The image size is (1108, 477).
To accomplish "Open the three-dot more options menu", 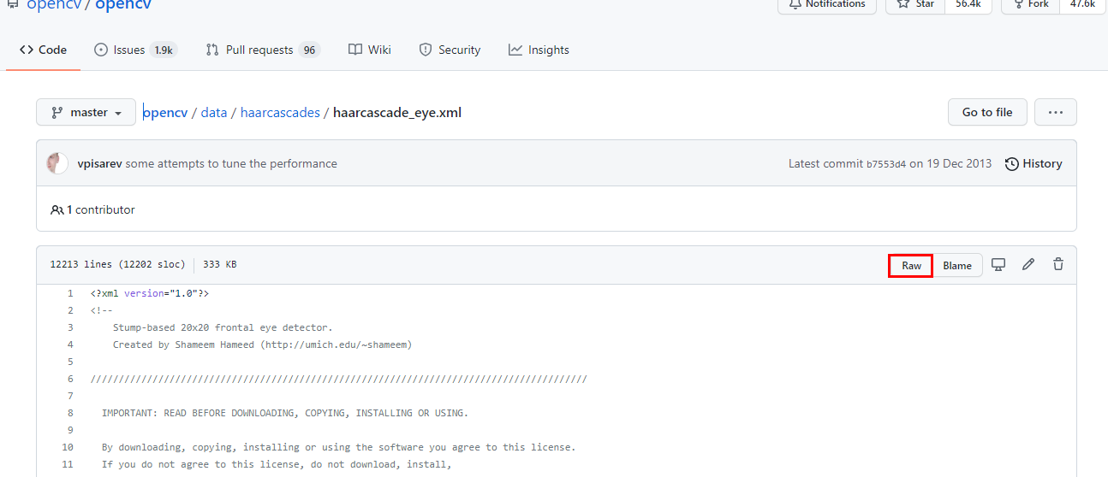I will click(x=1056, y=112).
